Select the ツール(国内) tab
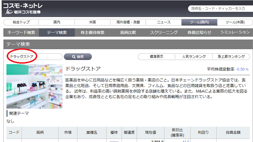The width and height of the screenshot is (253, 142). 199,22
